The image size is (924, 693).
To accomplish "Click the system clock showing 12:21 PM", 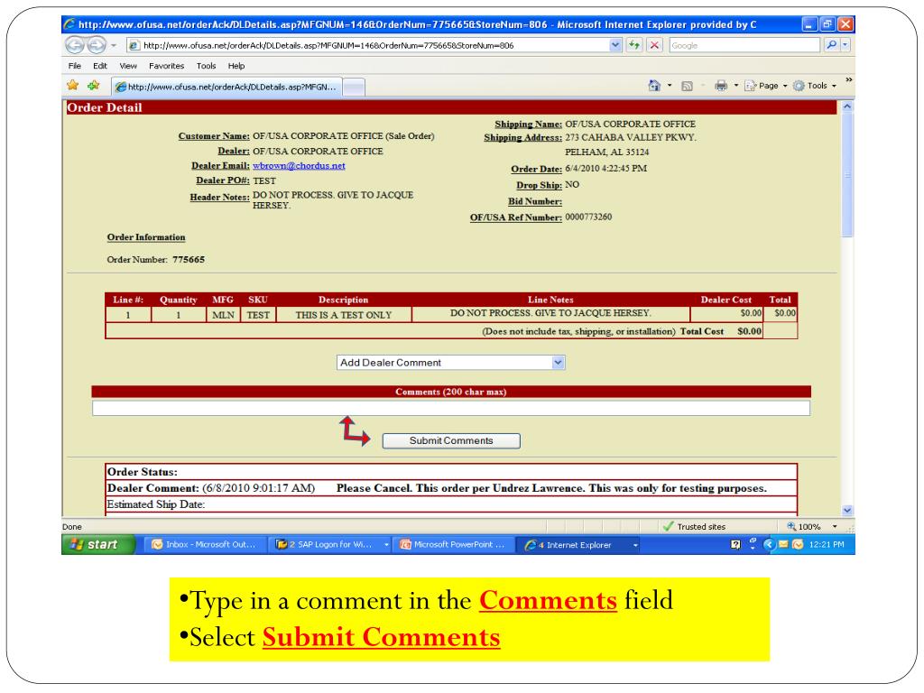I will 827,544.
